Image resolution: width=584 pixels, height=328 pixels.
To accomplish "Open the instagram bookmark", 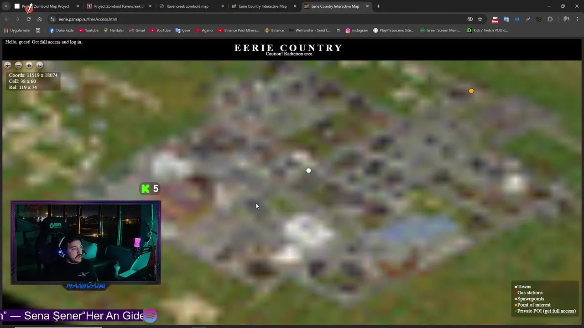I will pyautogui.click(x=357, y=31).
